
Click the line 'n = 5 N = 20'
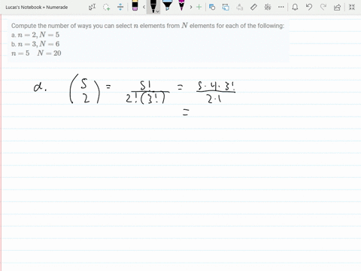[x=36, y=53]
